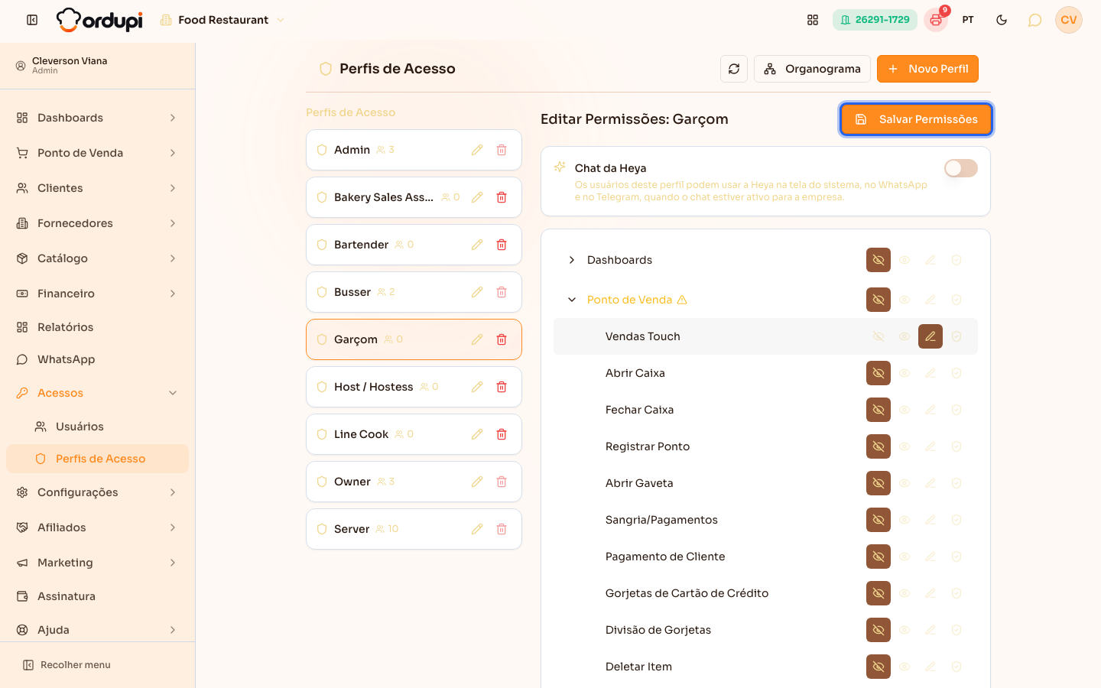1101x688 pixels.
Task: Set Ponto de Venda permission to hidden
Action: point(879,300)
